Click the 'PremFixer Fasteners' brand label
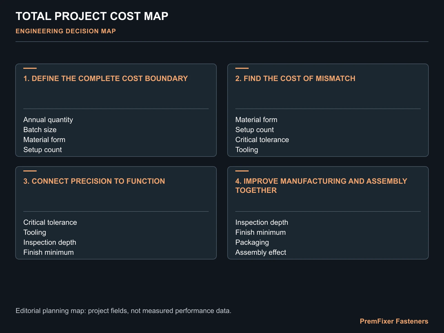This screenshot has width=444, height=333. tap(394, 321)
